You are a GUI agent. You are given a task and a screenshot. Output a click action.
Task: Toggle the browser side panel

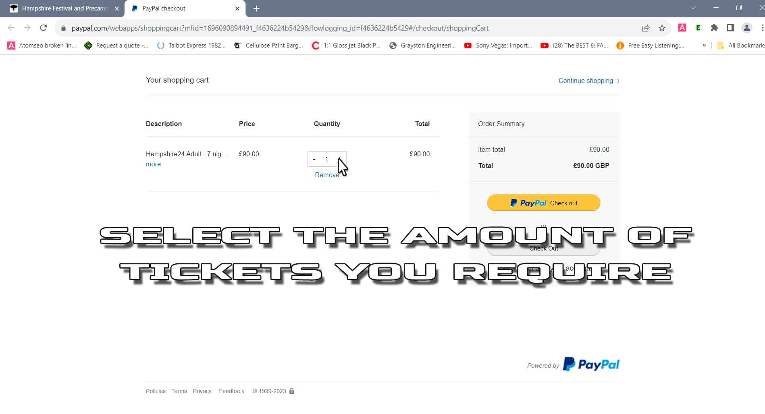[x=730, y=28]
